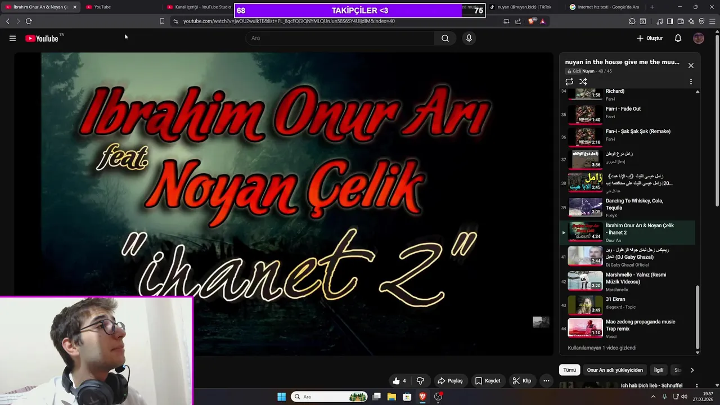Go forward with the browser forward arrow

[18, 21]
